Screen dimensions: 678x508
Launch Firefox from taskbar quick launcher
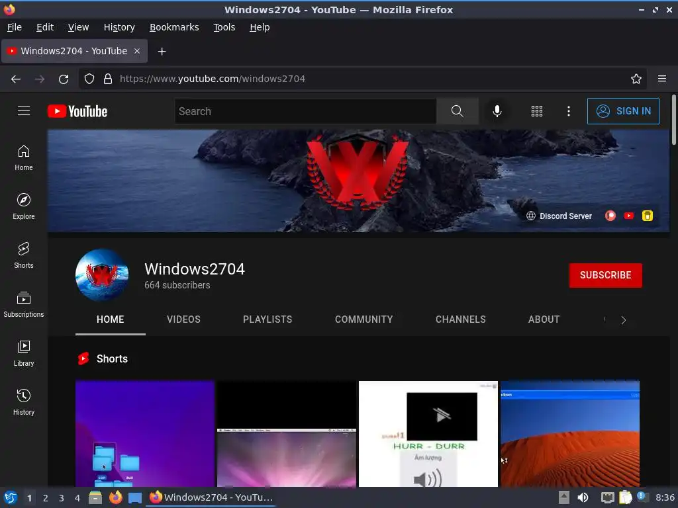(x=115, y=497)
